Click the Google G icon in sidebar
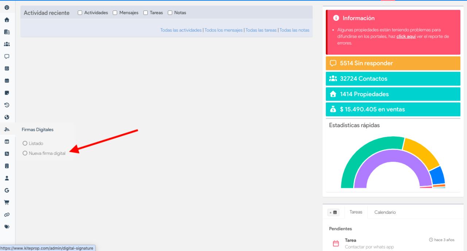 tap(7, 190)
